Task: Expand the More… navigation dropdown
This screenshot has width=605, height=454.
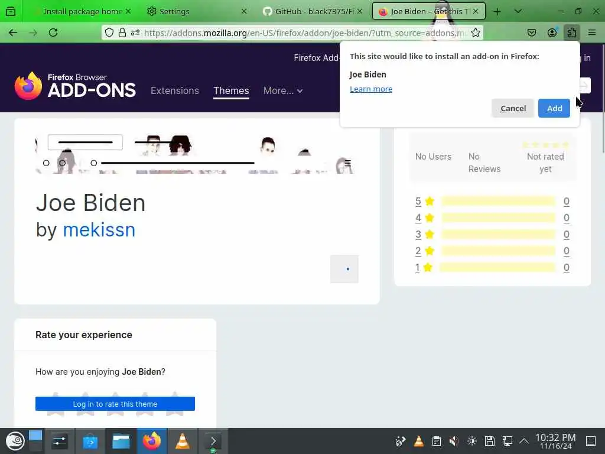Action: pos(283,90)
